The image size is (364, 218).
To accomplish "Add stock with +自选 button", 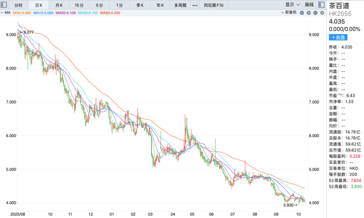I will (x=338, y=37).
